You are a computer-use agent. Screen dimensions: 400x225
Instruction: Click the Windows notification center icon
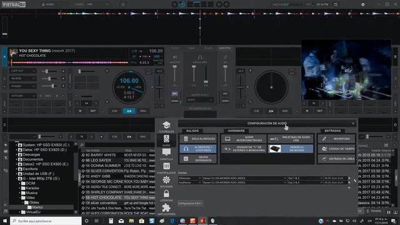coord(393,221)
